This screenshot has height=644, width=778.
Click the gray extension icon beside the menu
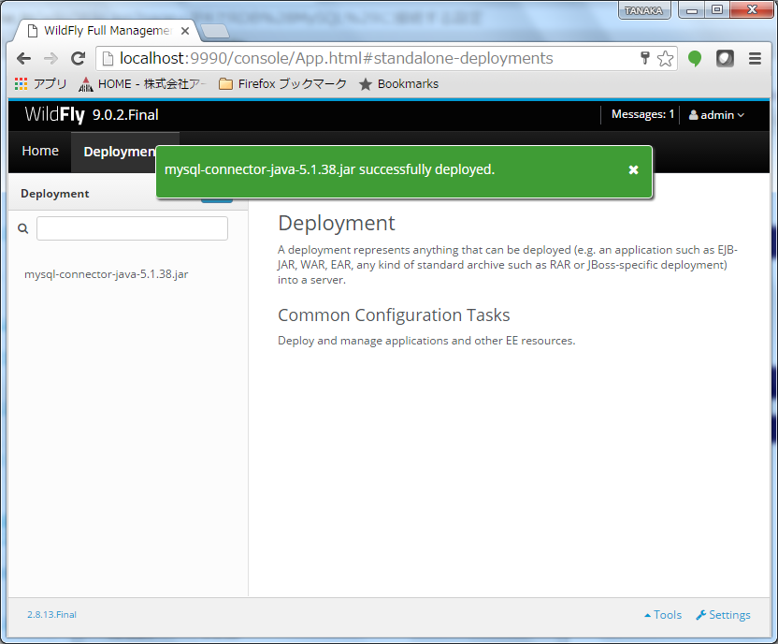click(725, 58)
